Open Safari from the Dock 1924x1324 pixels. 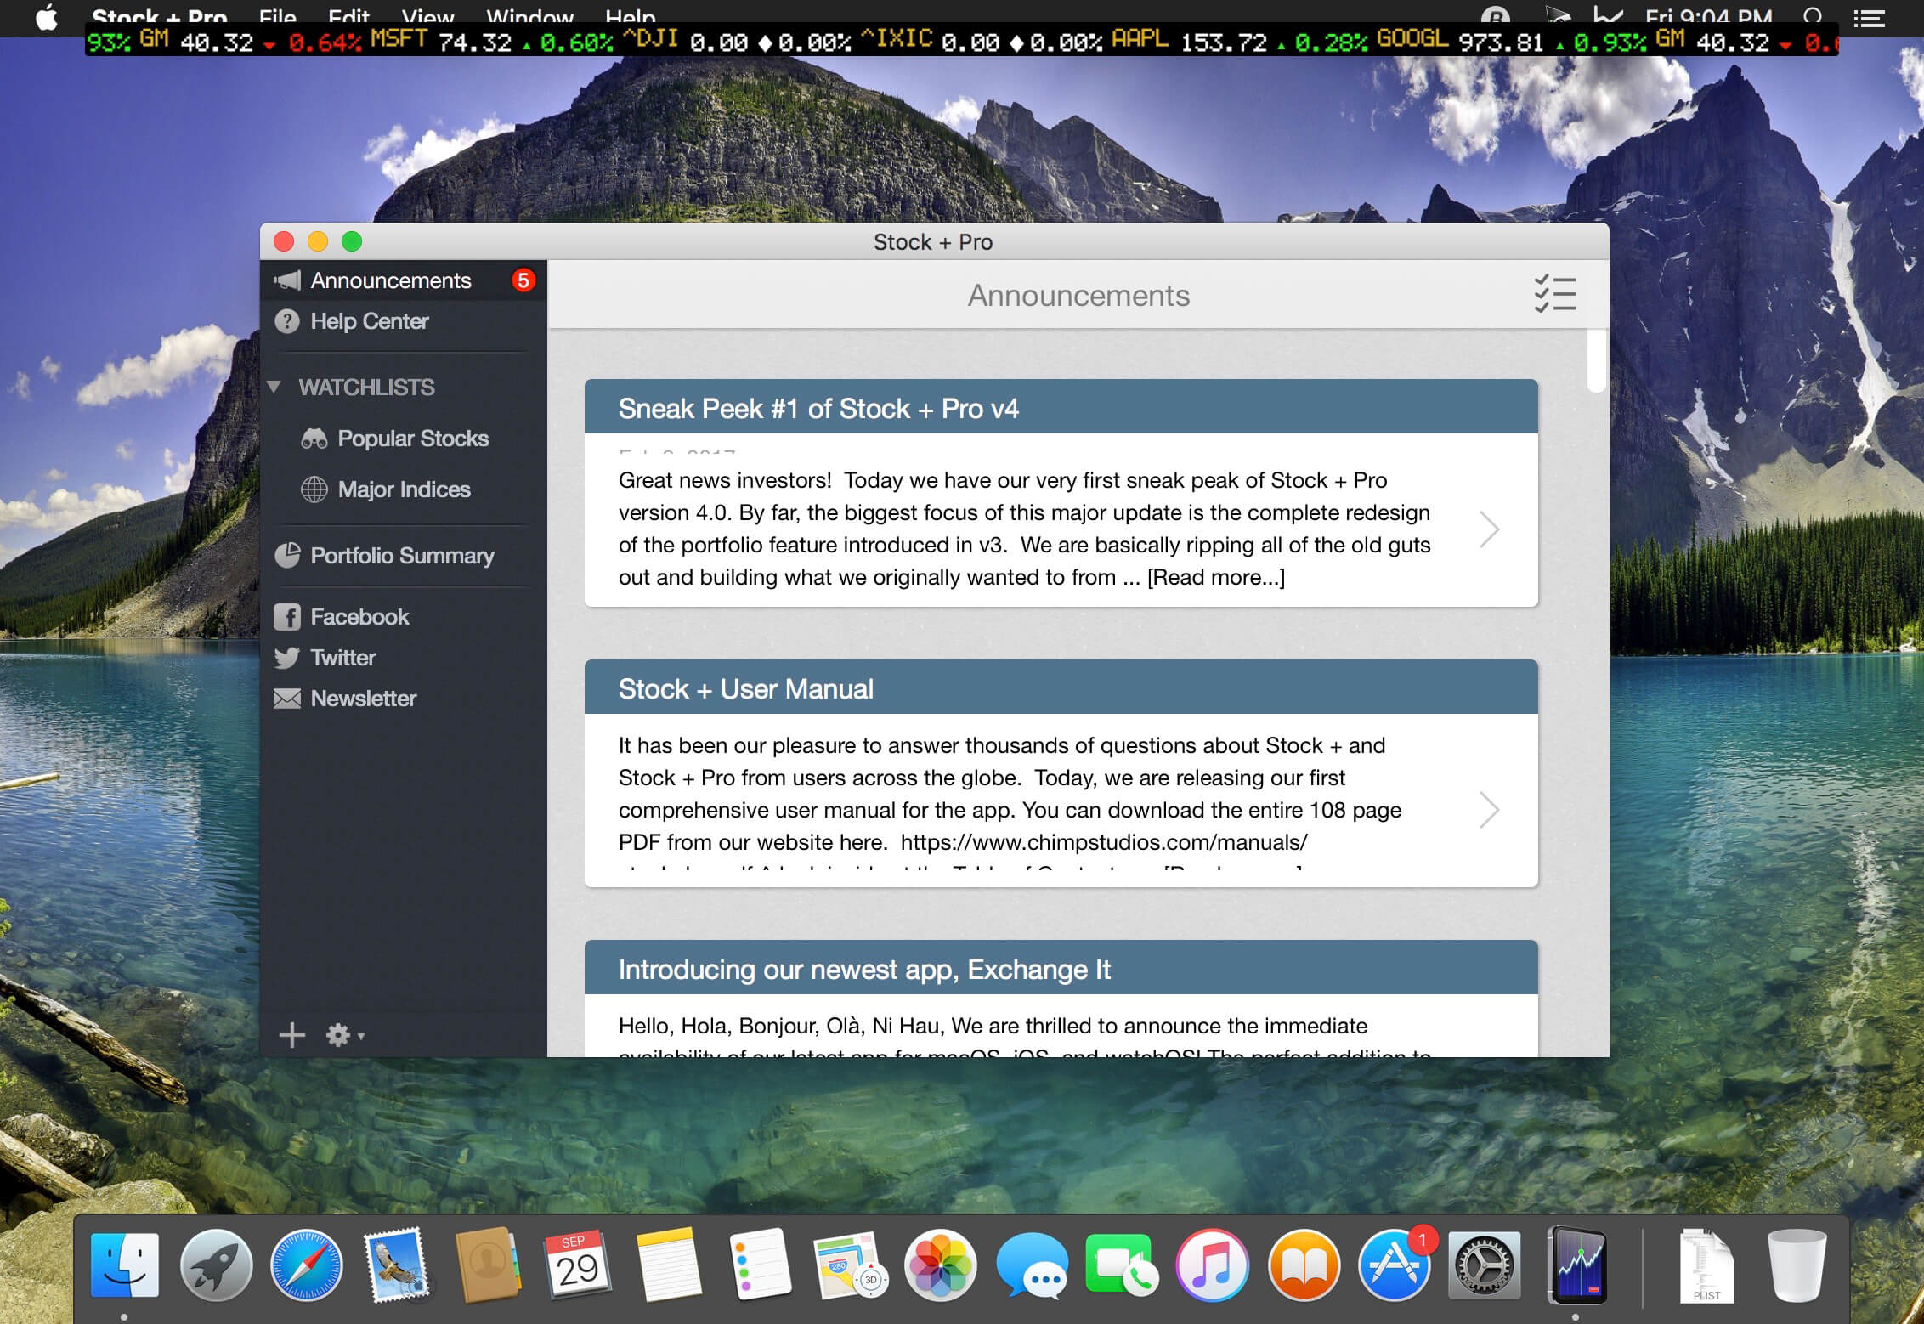click(x=307, y=1265)
